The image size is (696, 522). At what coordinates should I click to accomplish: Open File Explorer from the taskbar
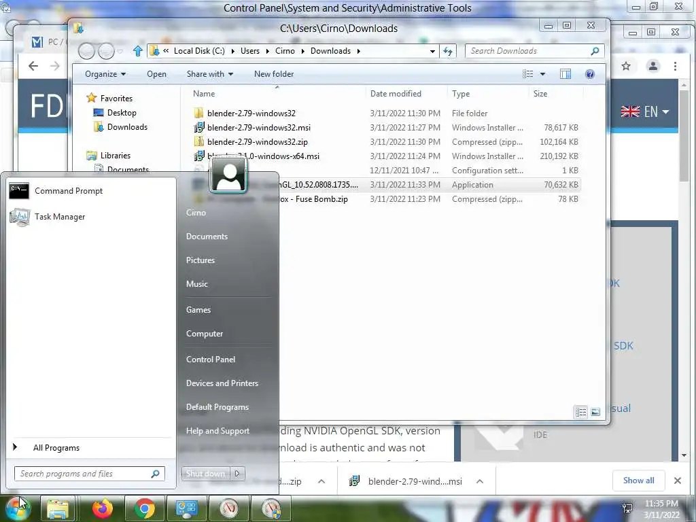tap(58, 508)
